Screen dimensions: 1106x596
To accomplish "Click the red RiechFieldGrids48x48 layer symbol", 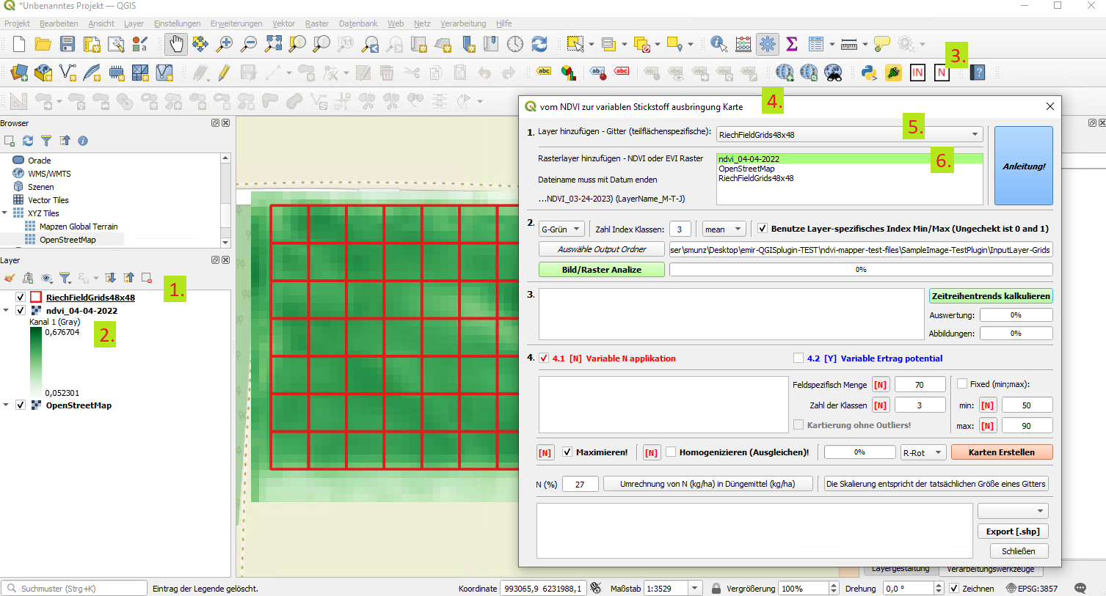I will [36, 298].
